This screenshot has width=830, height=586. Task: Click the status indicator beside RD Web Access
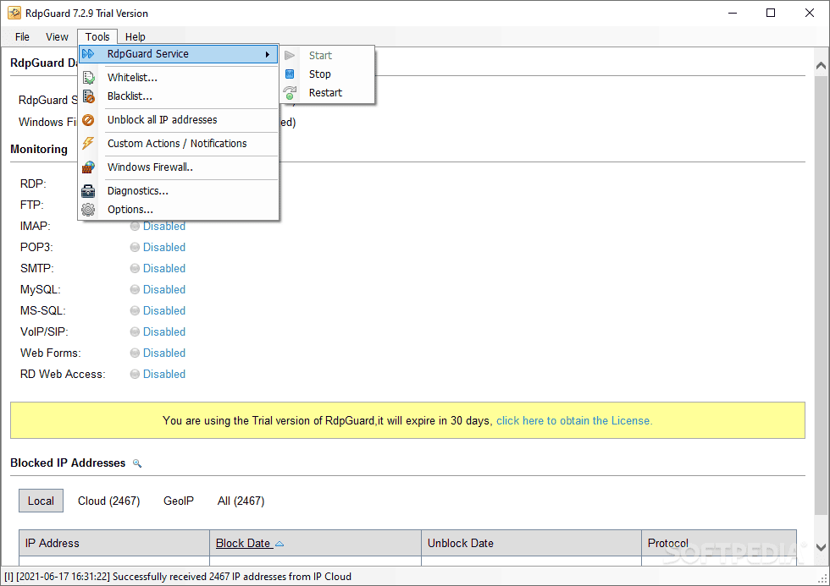click(135, 374)
